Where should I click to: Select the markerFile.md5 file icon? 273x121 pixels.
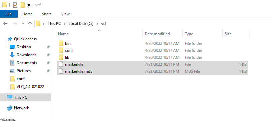(x=61, y=71)
